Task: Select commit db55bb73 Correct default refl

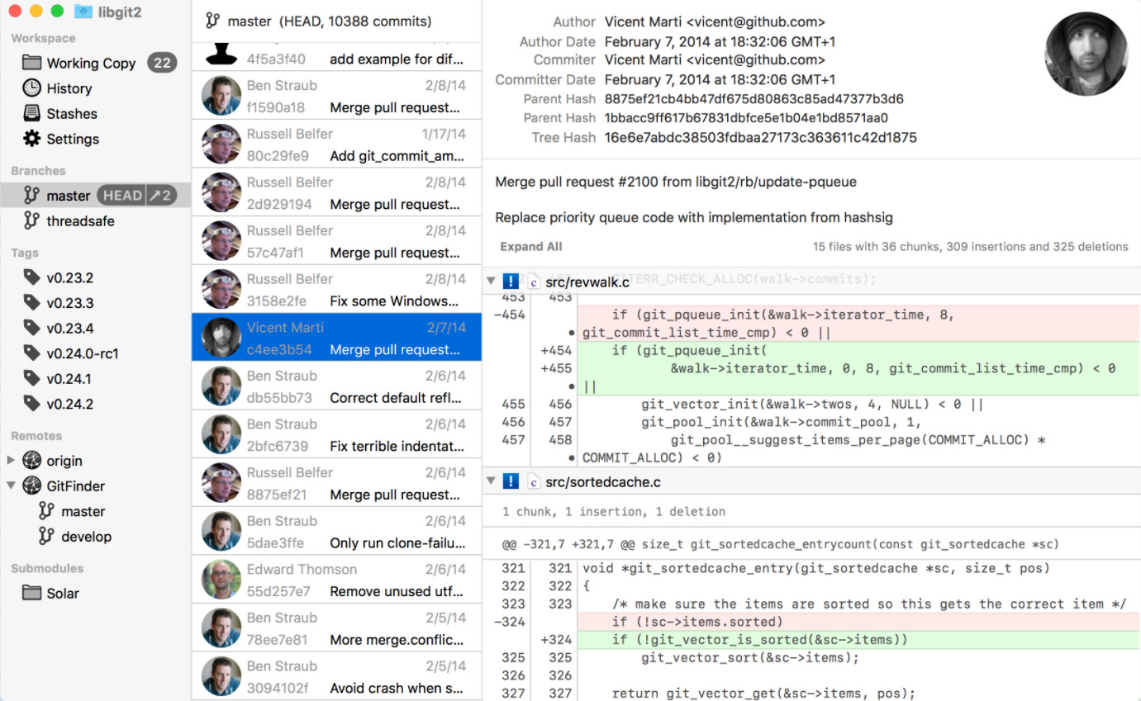Action: point(336,386)
